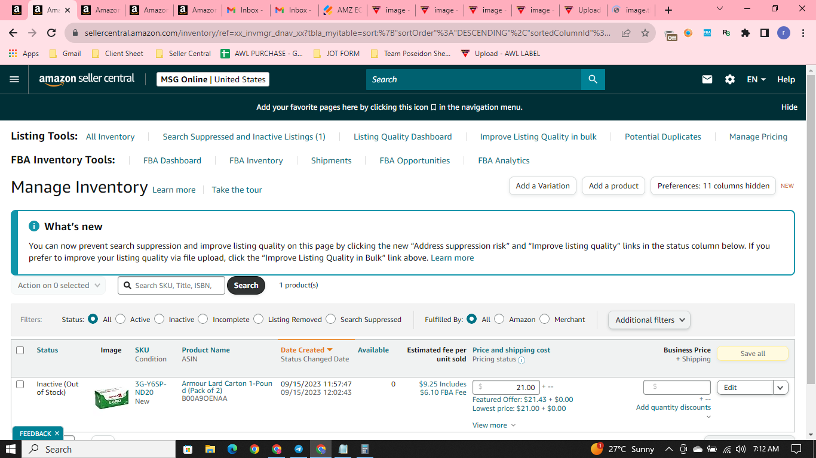Choose Amazon under Fulfilled By

pyautogui.click(x=499, y=319)
